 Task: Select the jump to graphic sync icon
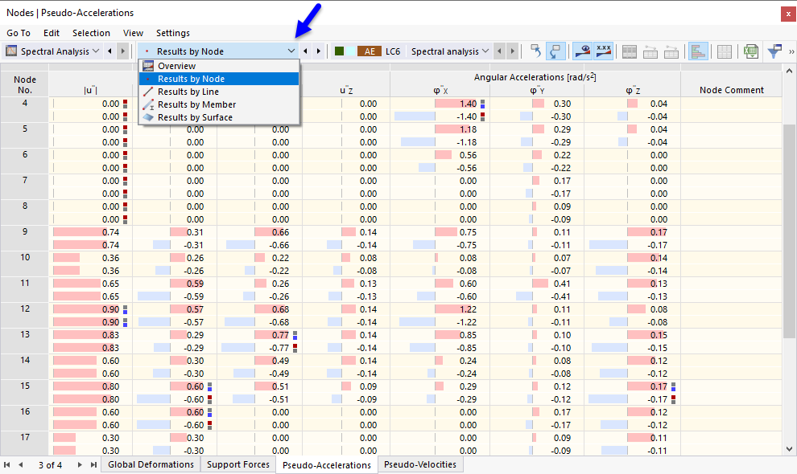(x=535, y=51)
